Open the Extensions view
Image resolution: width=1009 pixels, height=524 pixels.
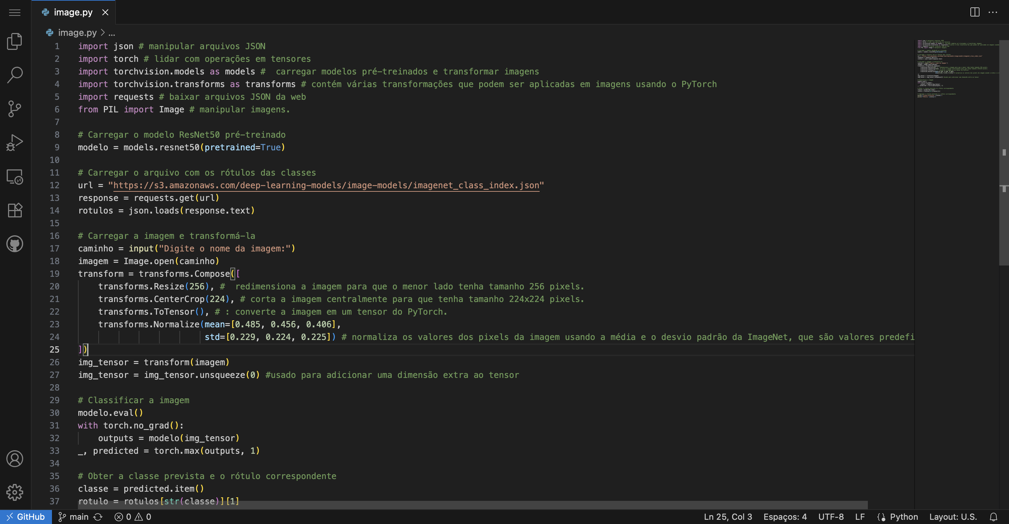pyautogui.click(x=15, y=210)
